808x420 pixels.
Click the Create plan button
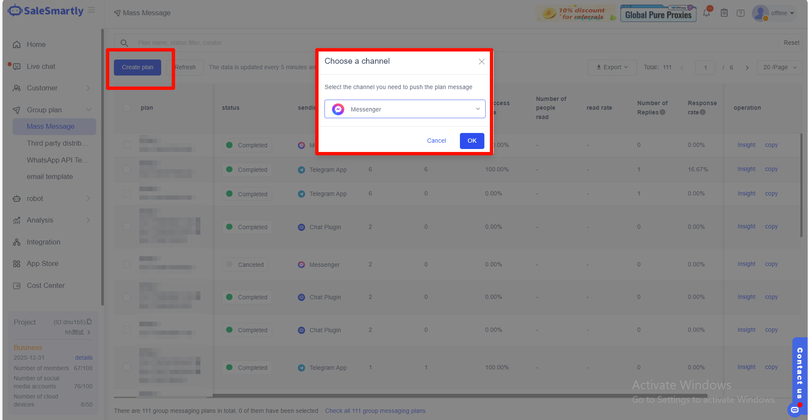[137, 67]
